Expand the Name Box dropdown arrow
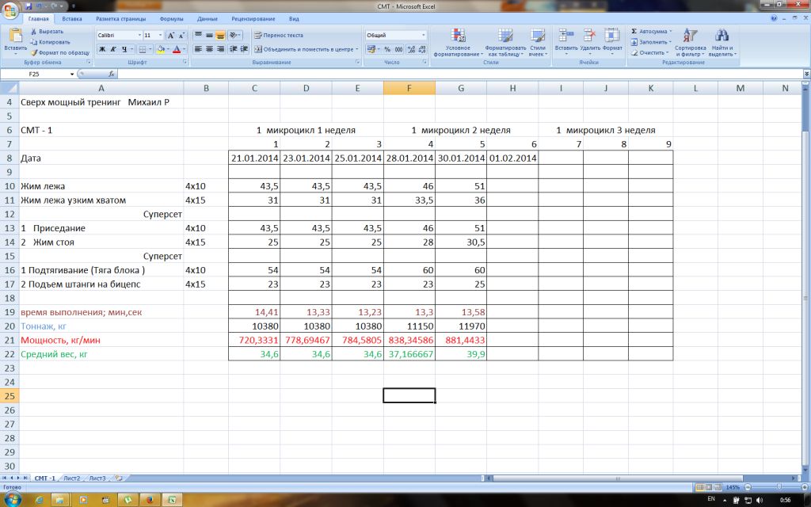 tap(72, 74)
